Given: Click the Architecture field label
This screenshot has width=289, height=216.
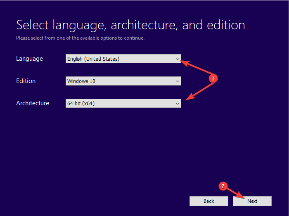Looking at the screenshot, I should (33, 103).
